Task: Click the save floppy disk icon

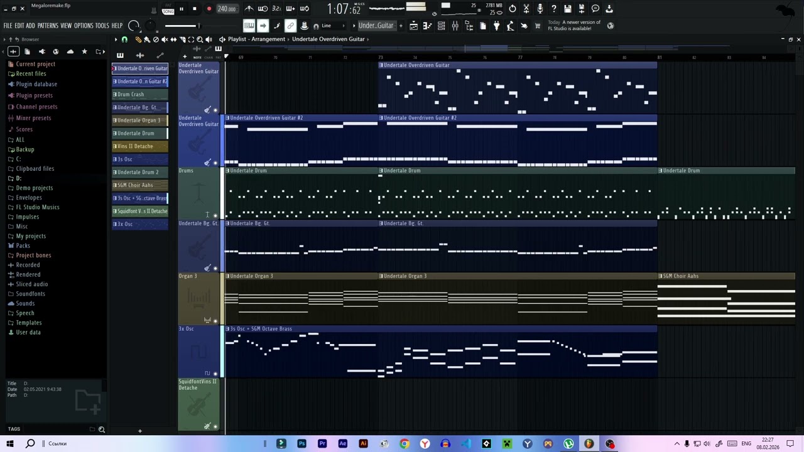Action: pos(568,9)
